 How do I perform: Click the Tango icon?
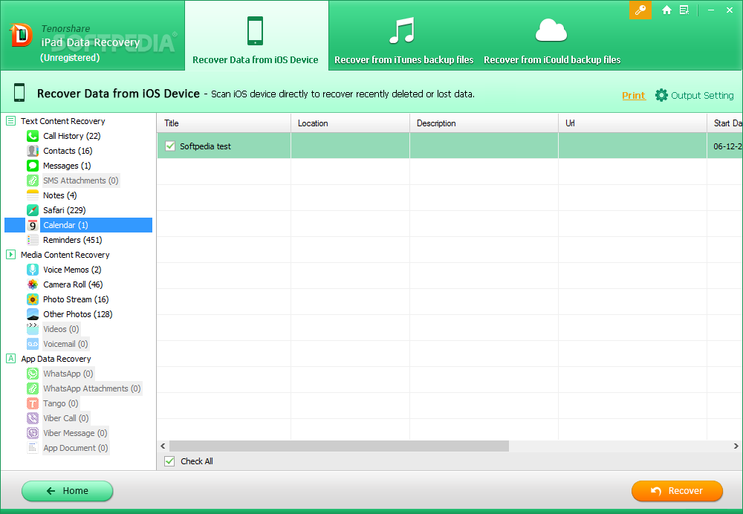(x=33, y=403)
